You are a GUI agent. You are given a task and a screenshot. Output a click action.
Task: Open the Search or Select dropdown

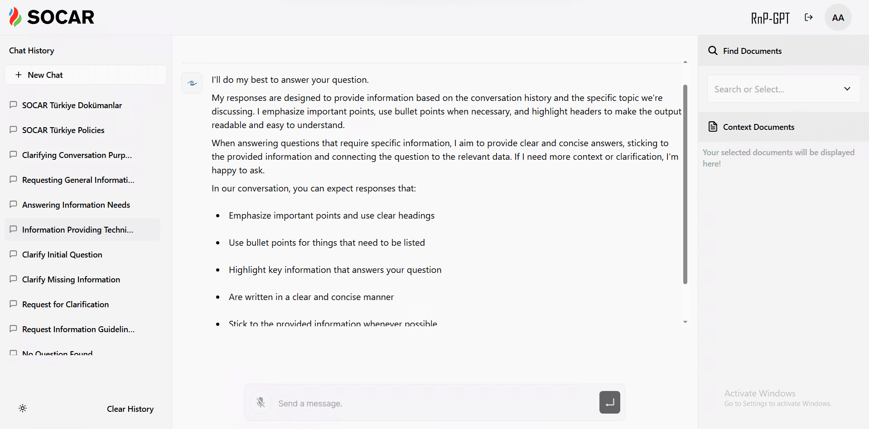click(x=847, y=89)
